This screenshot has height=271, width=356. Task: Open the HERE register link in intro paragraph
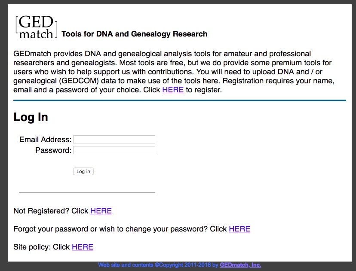pyautogui.click(x=173, y=90)
